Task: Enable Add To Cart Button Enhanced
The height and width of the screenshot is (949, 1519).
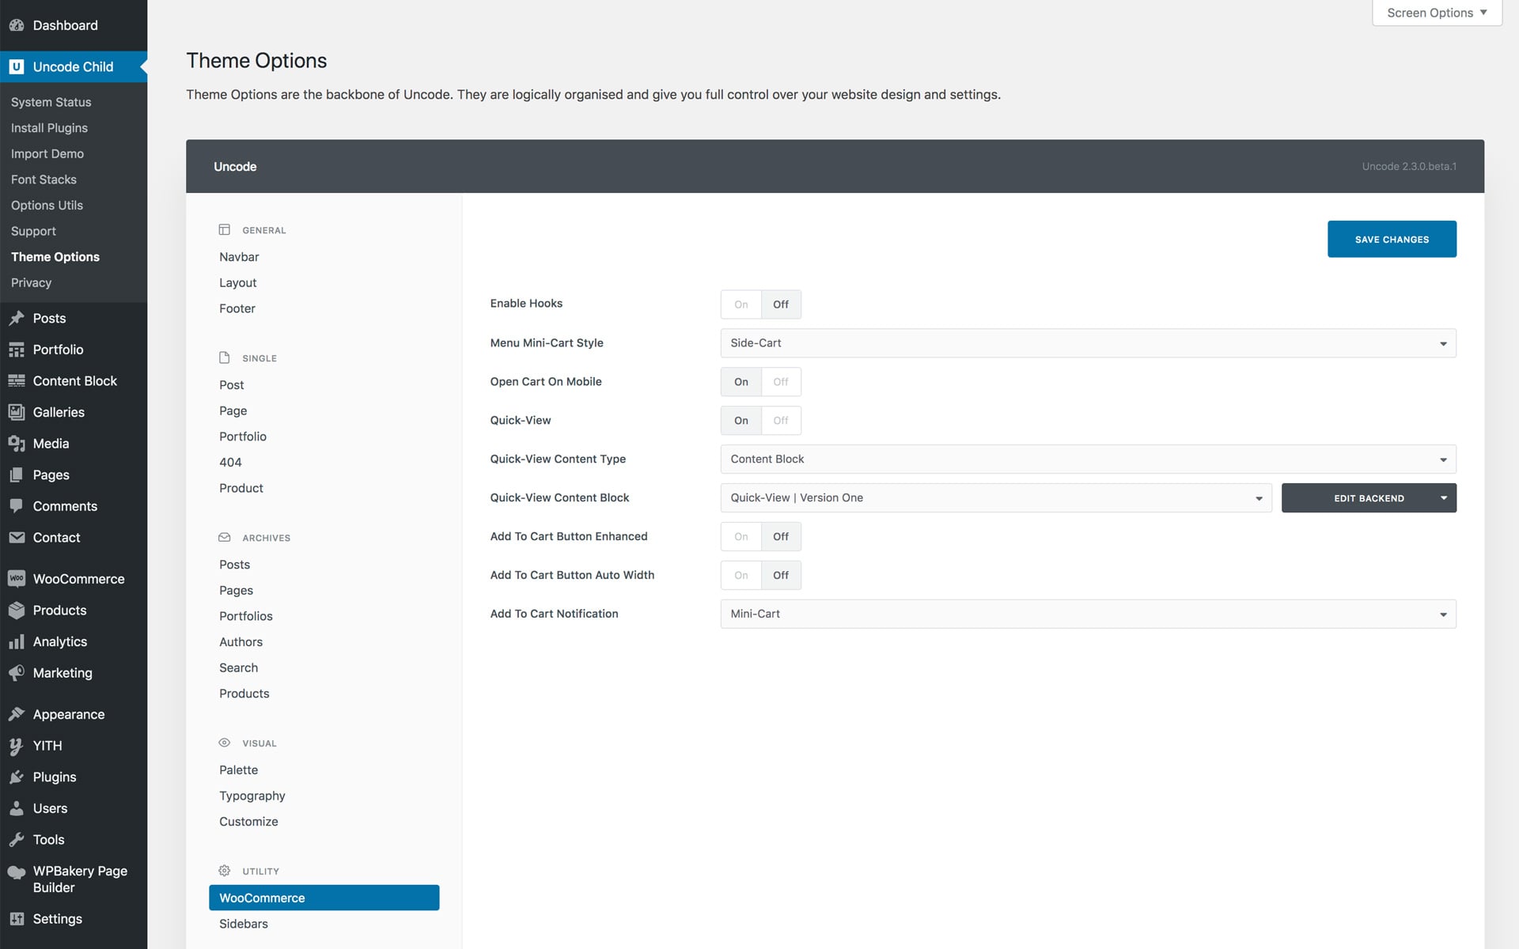Action: pyautogui.click(x=741, y=535)
